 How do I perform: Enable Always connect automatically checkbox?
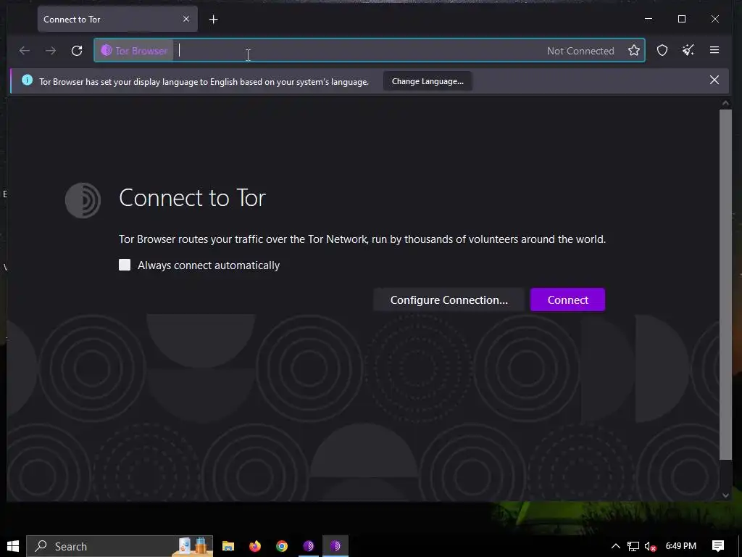pyautogui.click(x=125, y=265)
